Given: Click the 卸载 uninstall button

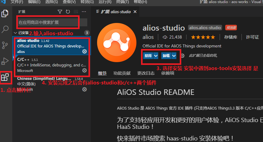Looking at the screenshot, I should [x=166, y=56].
